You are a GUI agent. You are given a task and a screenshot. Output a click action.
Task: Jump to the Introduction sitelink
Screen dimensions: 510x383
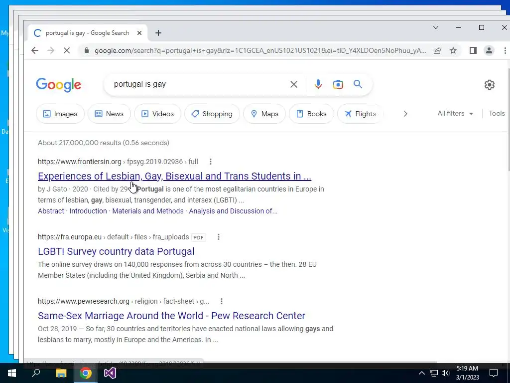coord(88,211)
